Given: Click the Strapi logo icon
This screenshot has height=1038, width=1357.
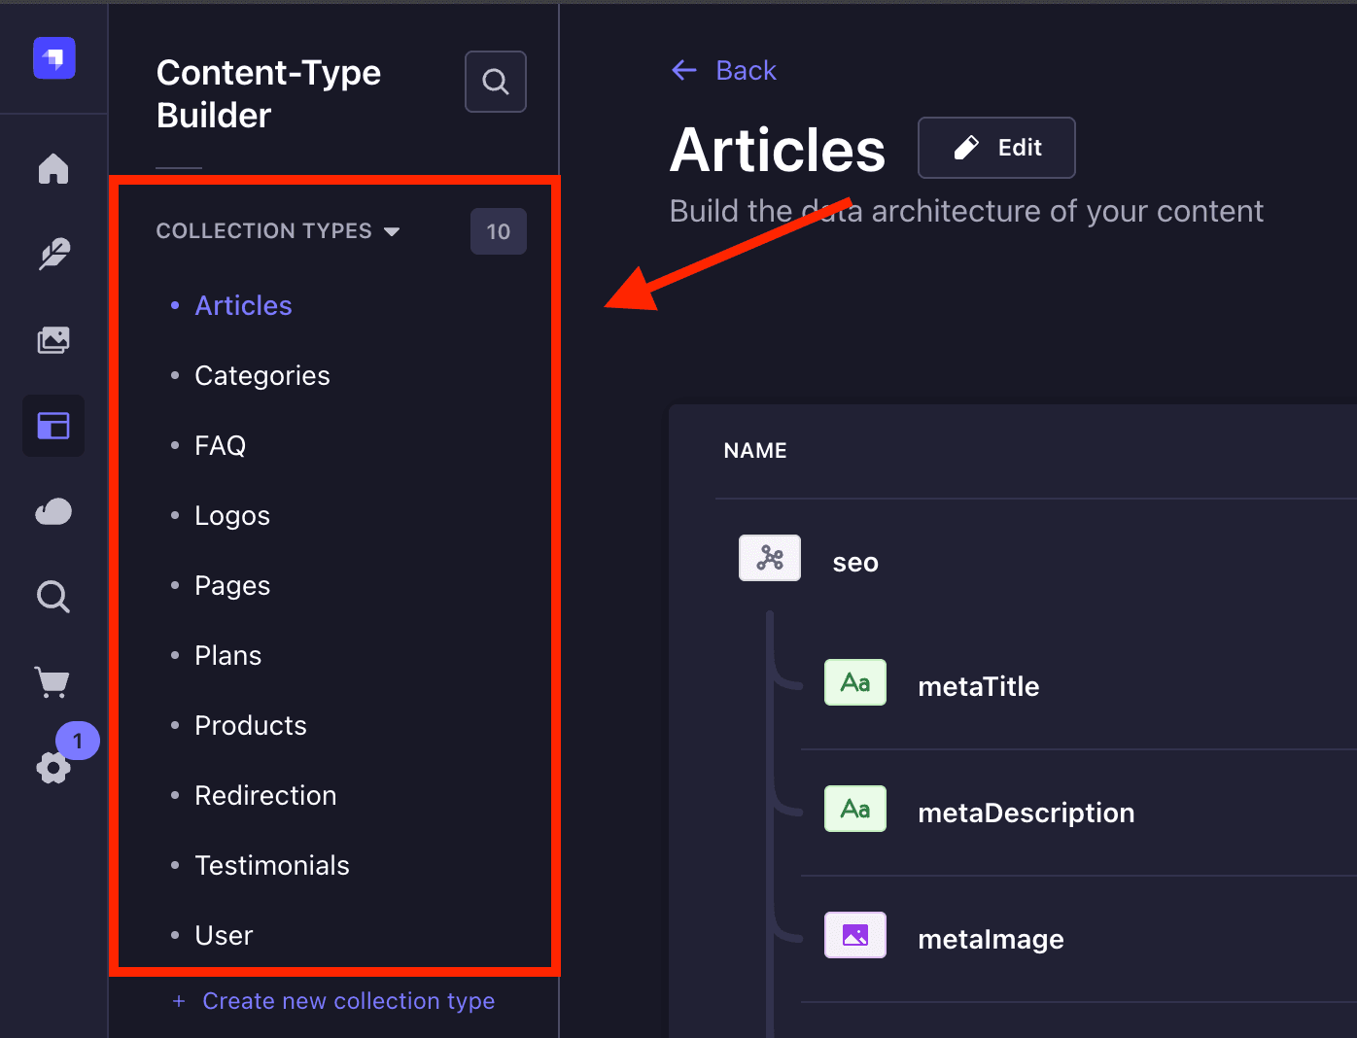Looking at the screenshot, I should [54, 58].
